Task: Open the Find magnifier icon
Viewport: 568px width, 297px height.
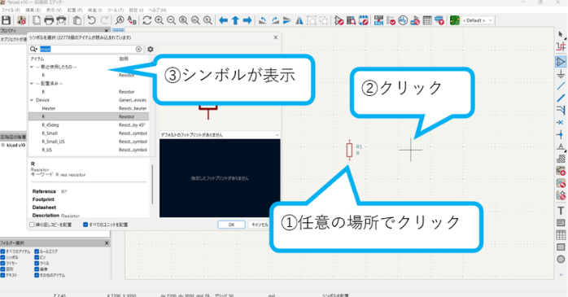Action: (119, 20)
